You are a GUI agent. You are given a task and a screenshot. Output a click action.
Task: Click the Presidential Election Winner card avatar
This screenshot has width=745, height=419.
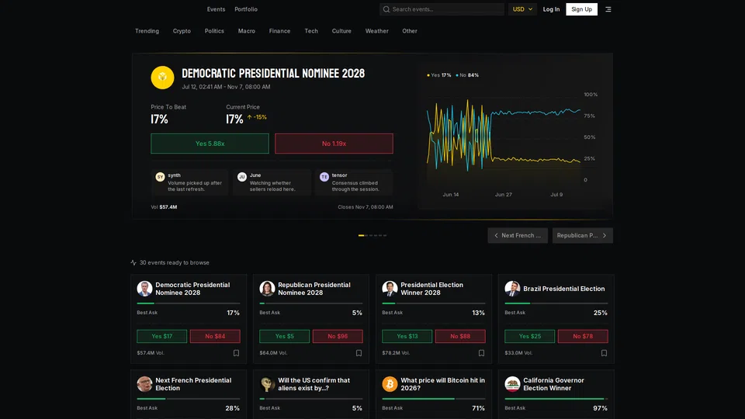tap(390, 289)
